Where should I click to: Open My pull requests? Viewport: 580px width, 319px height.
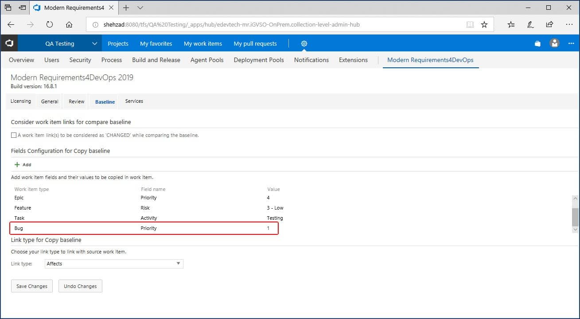tap(255, 43)
